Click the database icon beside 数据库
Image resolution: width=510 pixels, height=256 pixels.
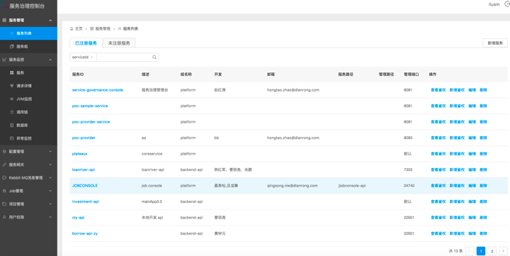pyautogui.click(x=12, y=125)
